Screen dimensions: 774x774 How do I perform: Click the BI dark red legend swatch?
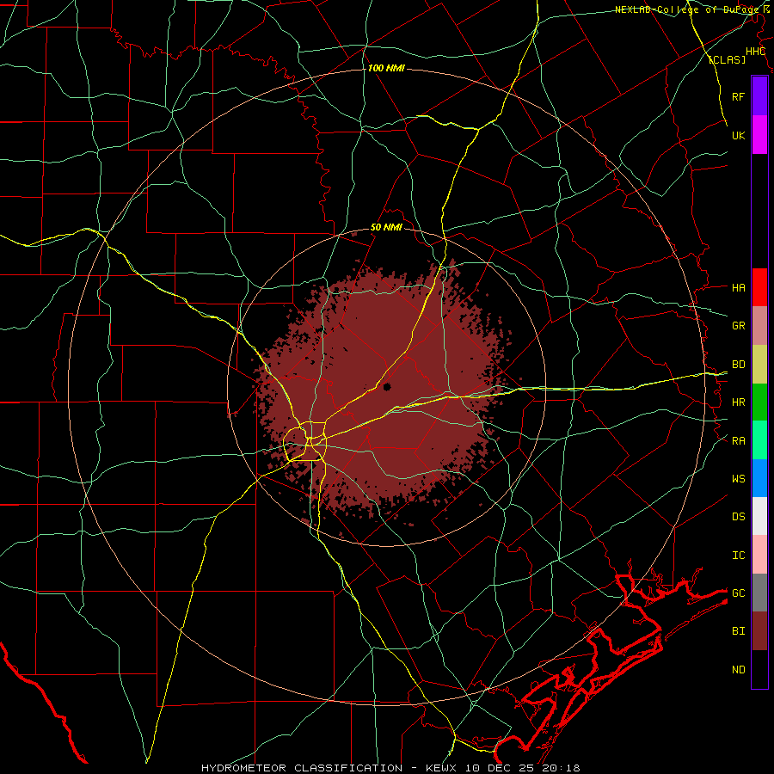click(x=759, y=631)
